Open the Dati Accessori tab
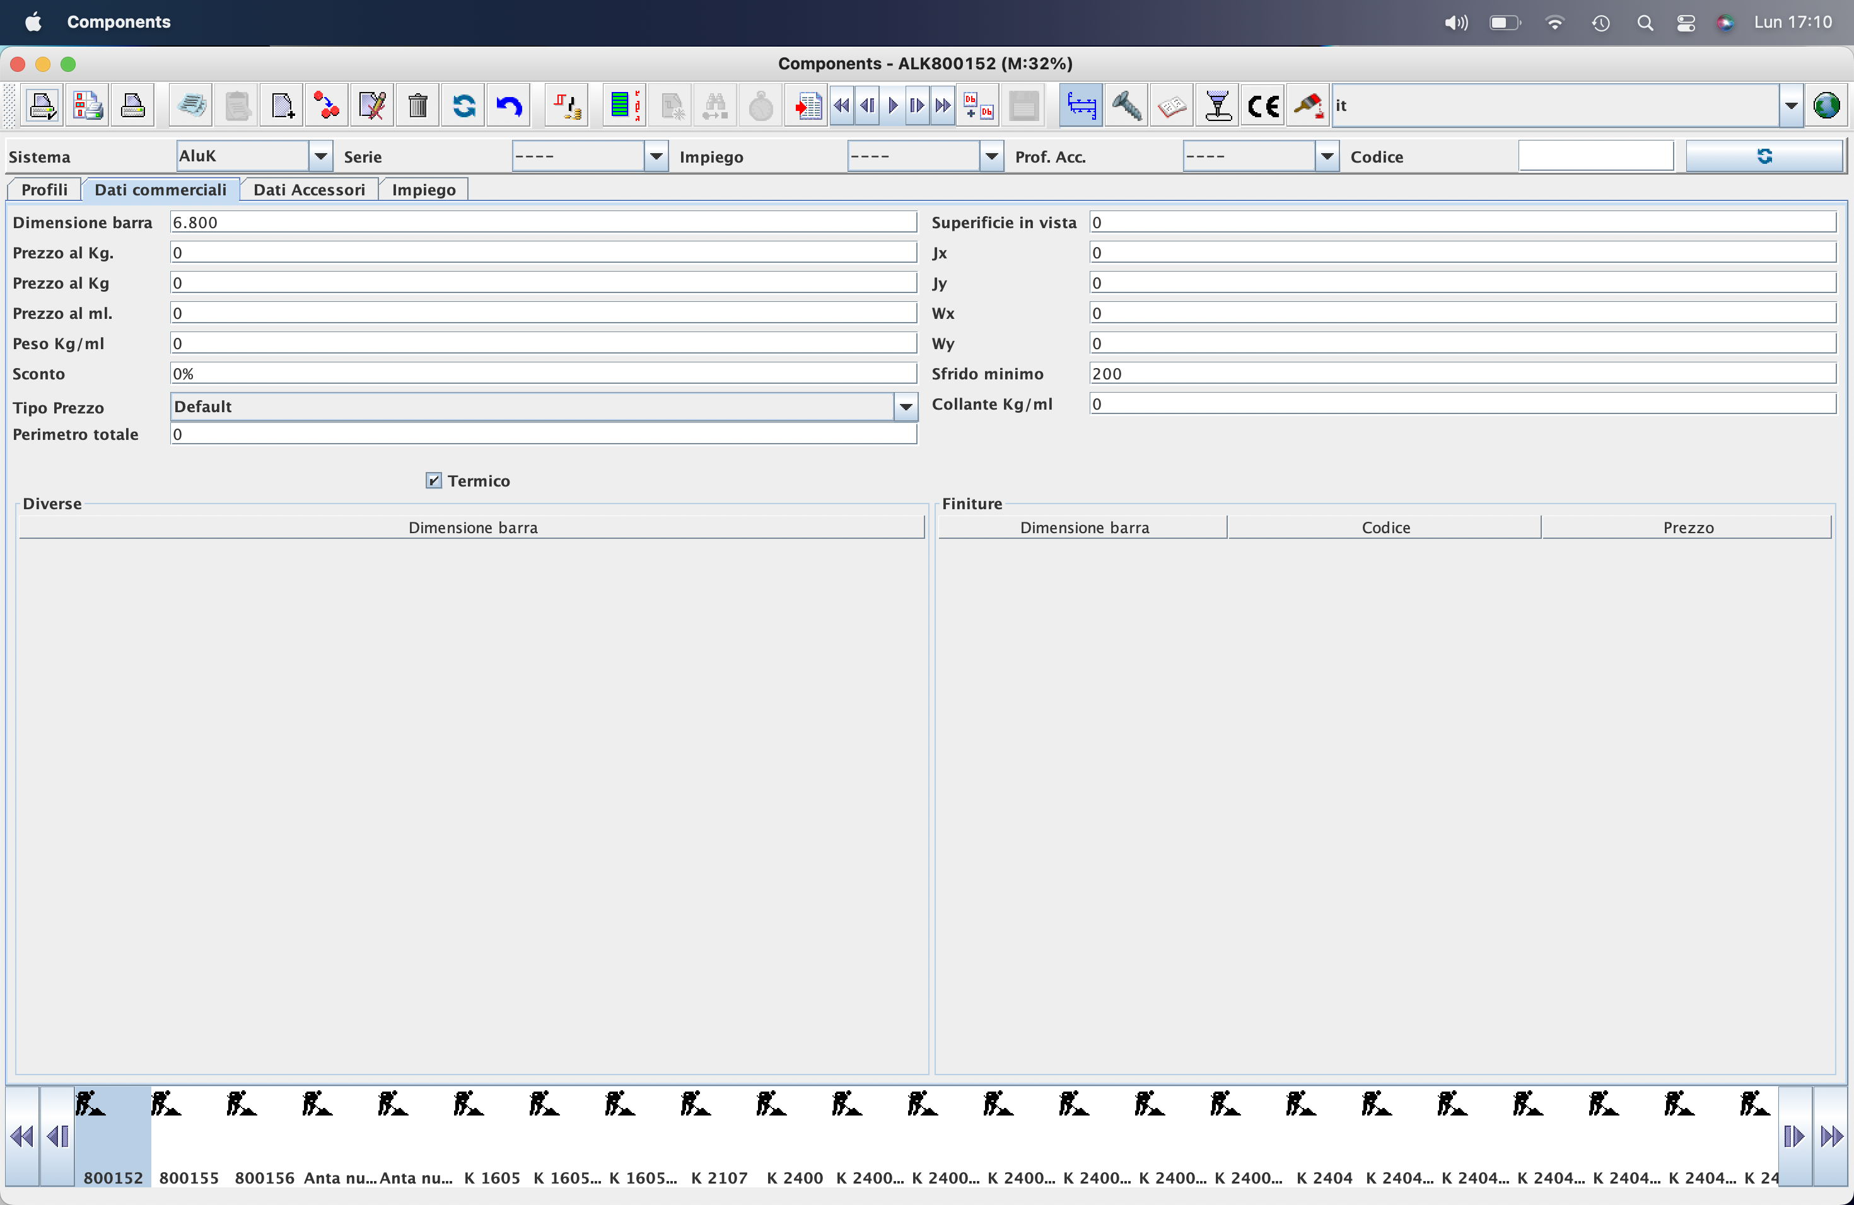The width and height of the screenshot is (1854, 1205). pos(309,189)
